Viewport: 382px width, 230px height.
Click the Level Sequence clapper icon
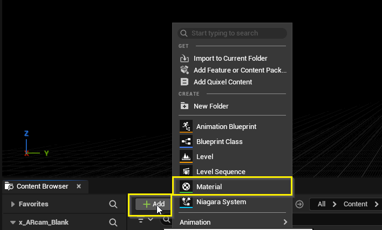click(x=186, y=172)
